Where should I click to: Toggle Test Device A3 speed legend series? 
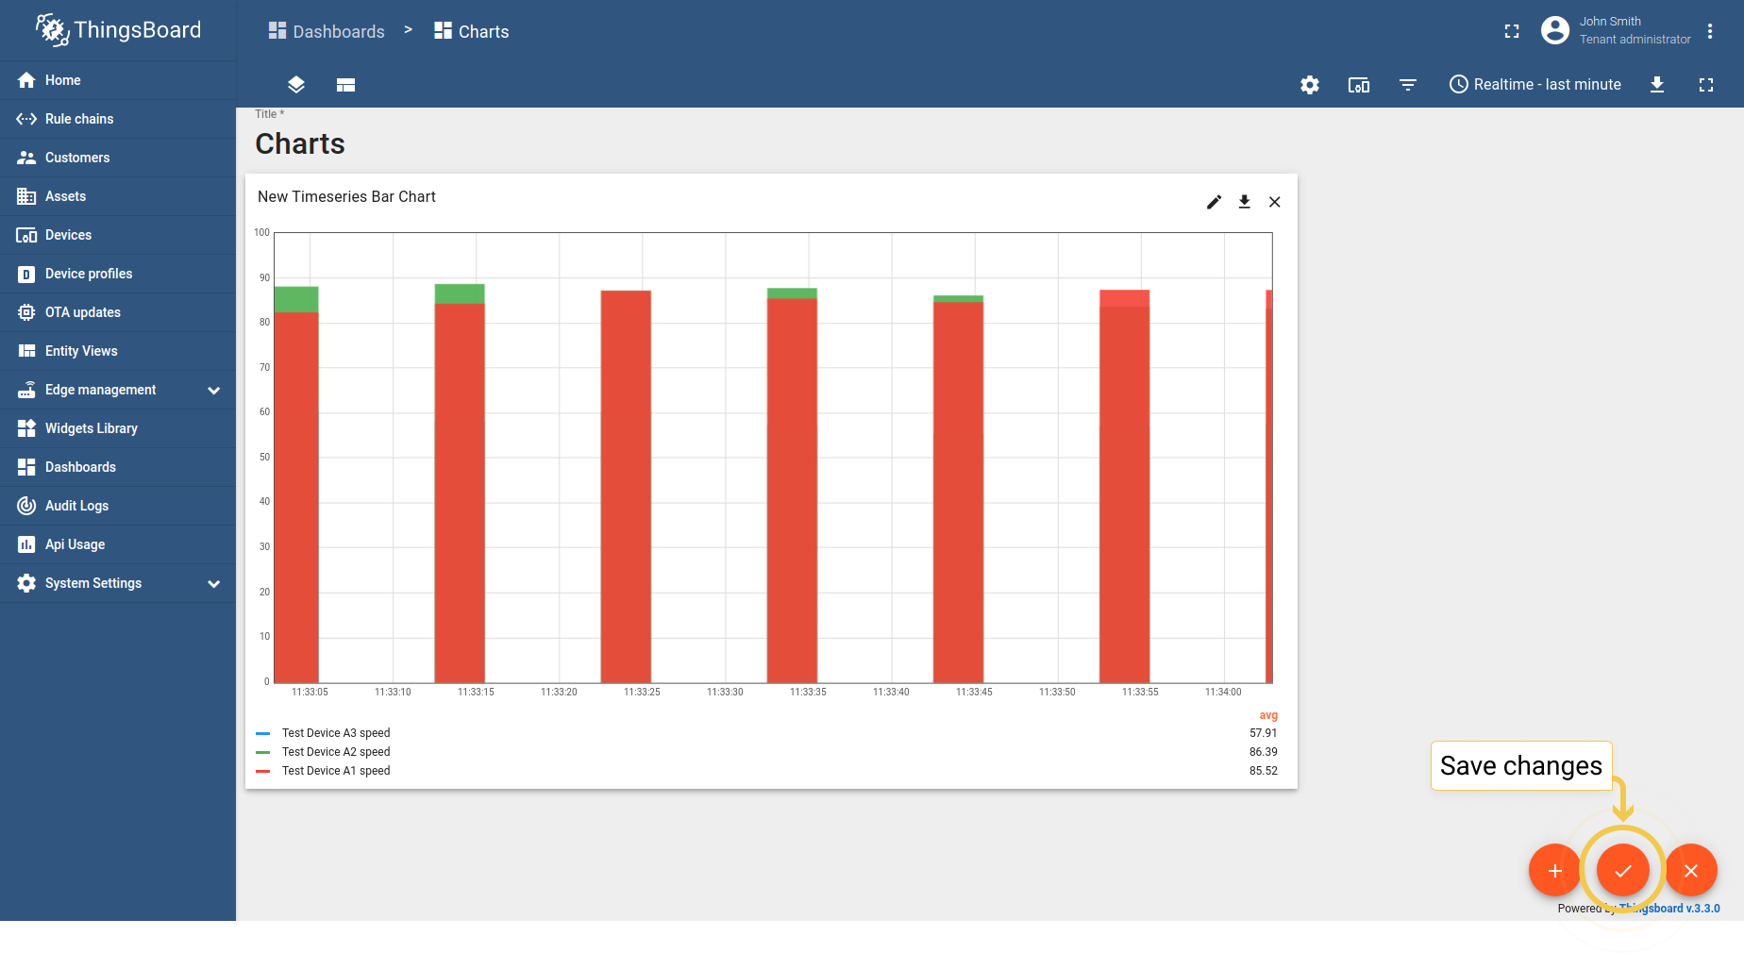pos(335,733)
